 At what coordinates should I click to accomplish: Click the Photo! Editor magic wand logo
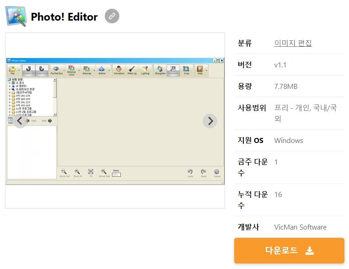pos(16,16)
